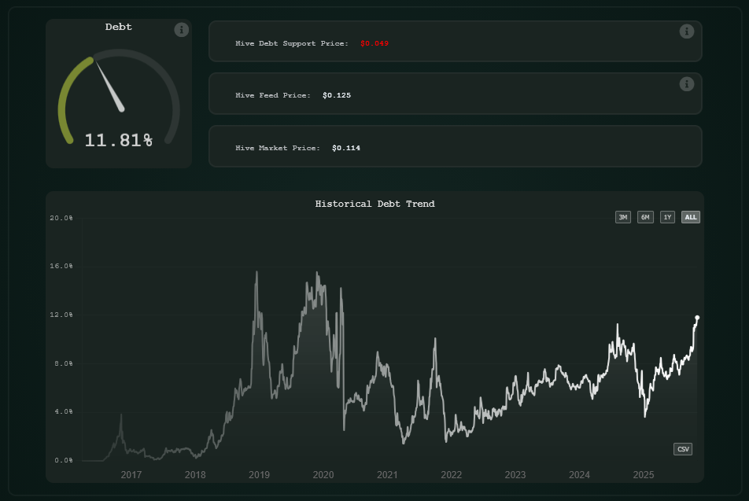Click the 11.81% debt value
This screenshot has width=749, height=501.
click(118, 141)
